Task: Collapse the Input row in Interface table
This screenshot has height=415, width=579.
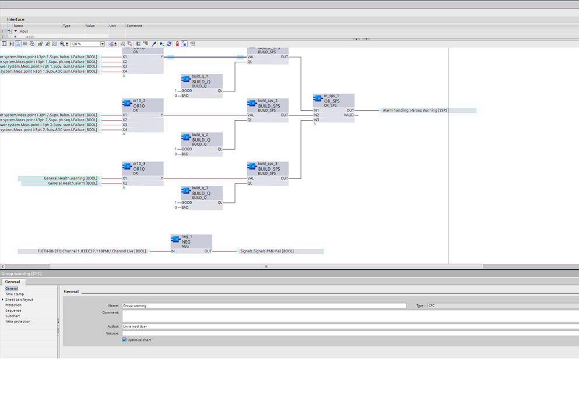Action: (x=16, y=31)
